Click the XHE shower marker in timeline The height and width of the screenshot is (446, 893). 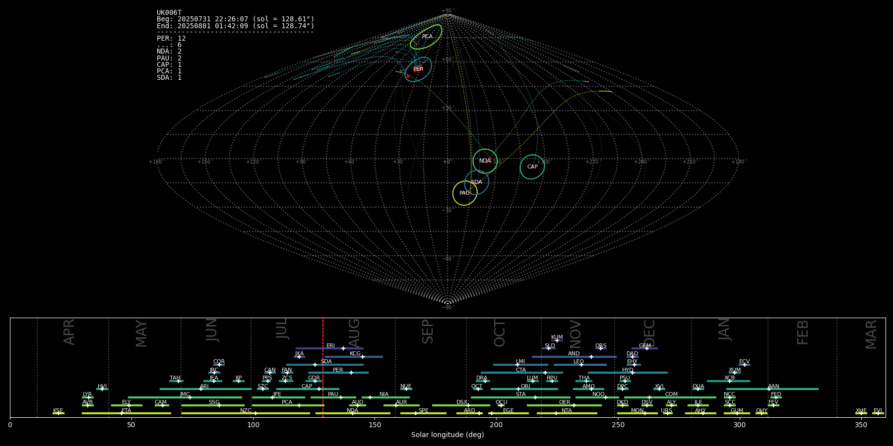[x=861, y=413]
